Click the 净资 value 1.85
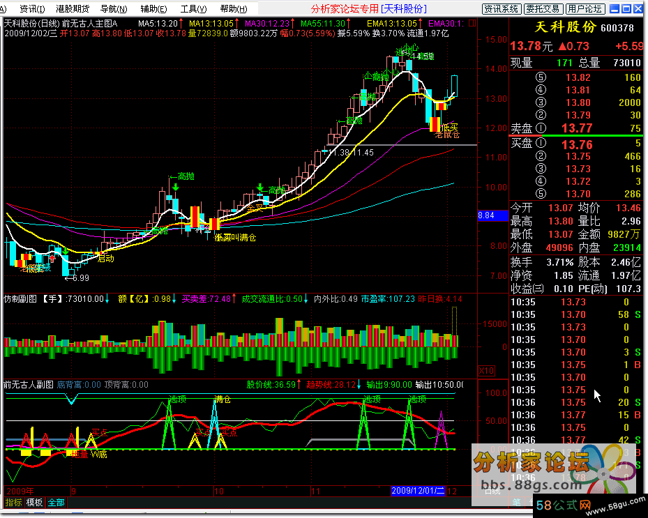Screen dimensions: 648x518 coord(564,275)
